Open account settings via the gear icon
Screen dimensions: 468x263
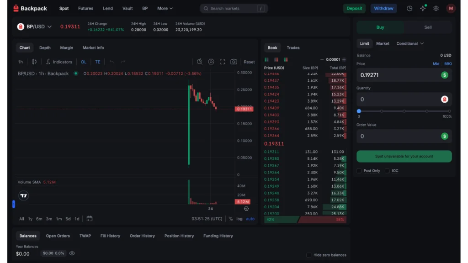(436, 8)
